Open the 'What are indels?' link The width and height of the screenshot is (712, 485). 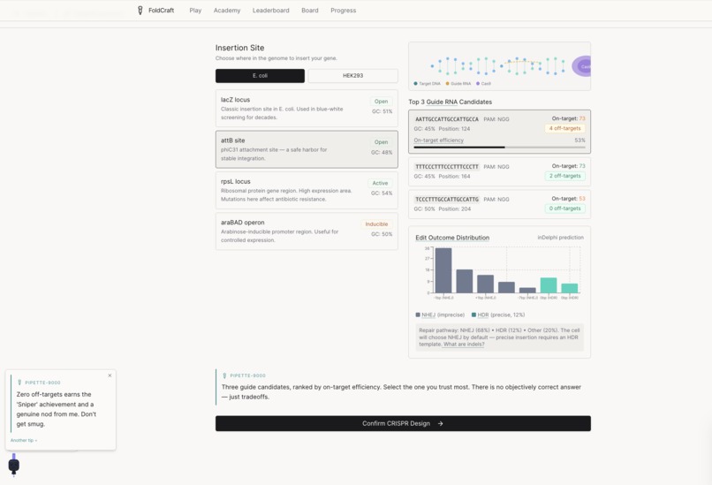pos(464,345)
